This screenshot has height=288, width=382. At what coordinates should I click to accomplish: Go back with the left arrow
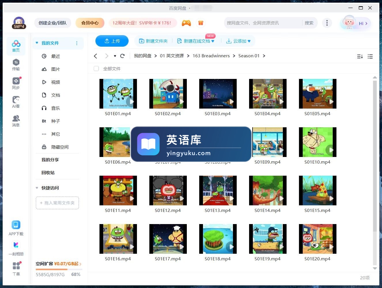(x=95, y=56)
